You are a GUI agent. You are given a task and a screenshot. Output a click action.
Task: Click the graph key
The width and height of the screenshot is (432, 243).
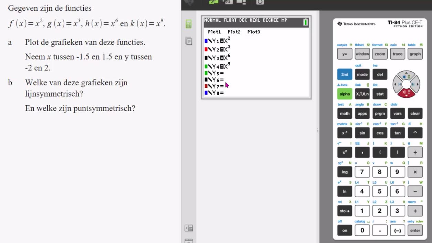click(x=415, y=54)
